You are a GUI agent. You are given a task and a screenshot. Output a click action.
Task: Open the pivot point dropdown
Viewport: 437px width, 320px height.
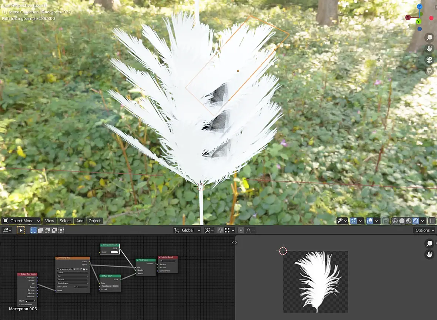click(209, 230)
